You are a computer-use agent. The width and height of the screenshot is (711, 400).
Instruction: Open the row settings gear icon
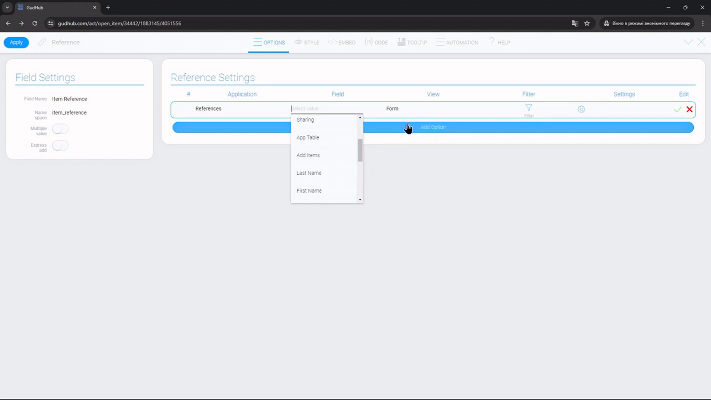[581, 109]
